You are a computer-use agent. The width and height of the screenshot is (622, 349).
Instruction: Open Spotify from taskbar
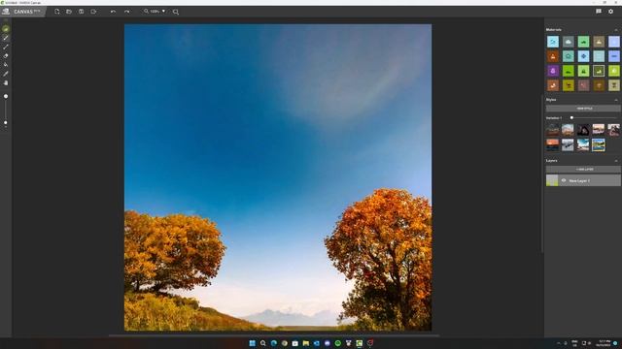pyautogui.click(x=338, y=343)
